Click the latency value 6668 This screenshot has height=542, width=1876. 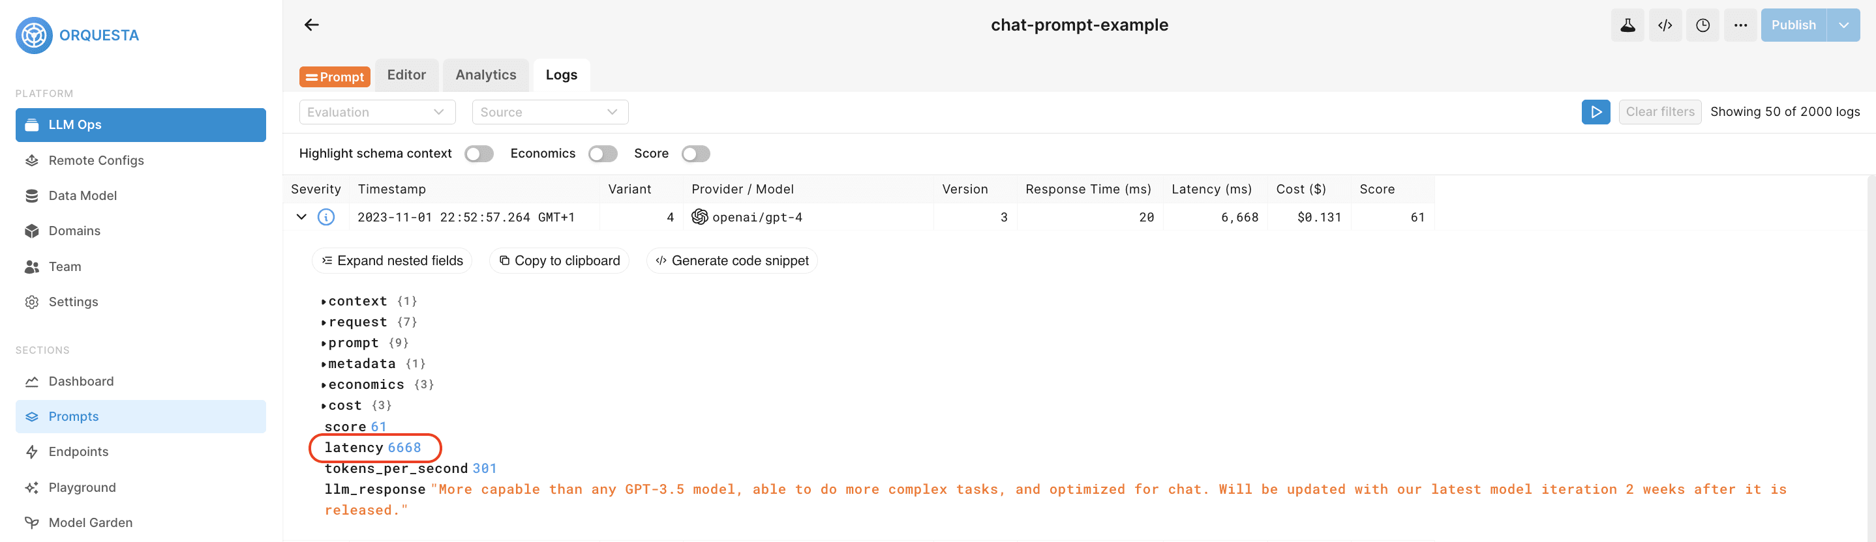click(404, 448)
